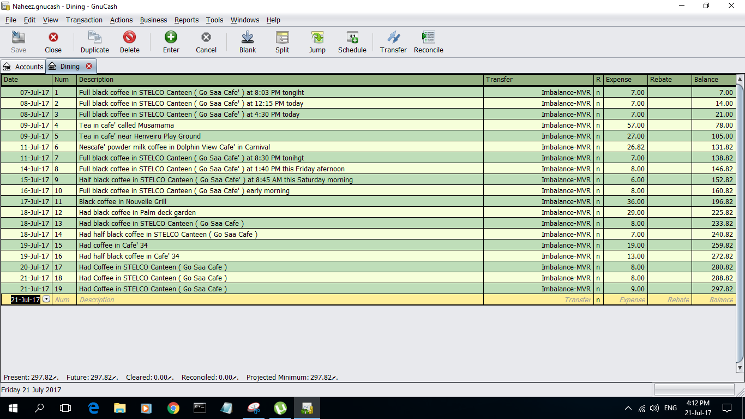Click the Expense column header
The width and height of the screenshot is (745, 419).
click(626, 80)
